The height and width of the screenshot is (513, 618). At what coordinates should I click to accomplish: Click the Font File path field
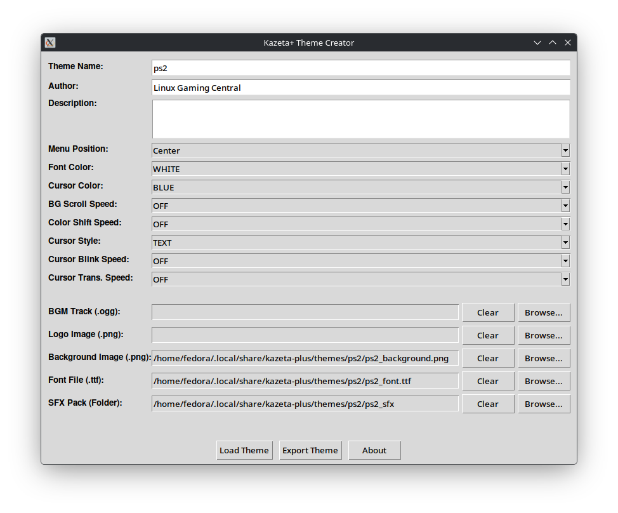(x=305, y=381)
